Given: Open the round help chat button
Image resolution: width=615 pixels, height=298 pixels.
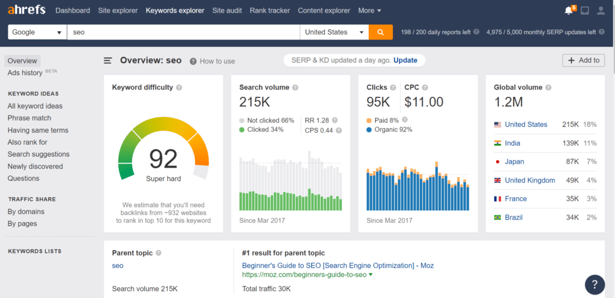Looking at the screenshot, I should tap(595, 284).
